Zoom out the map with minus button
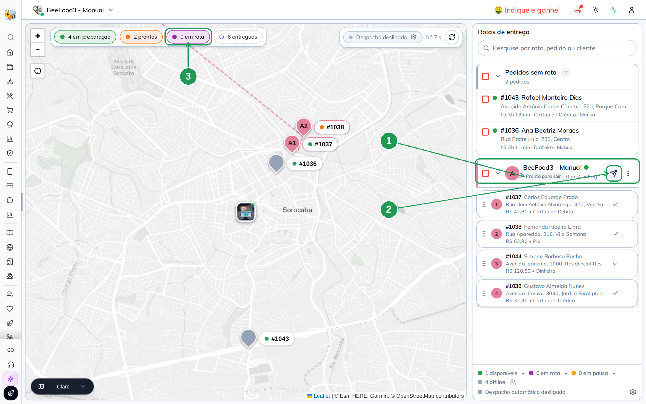 click(38, 49)
